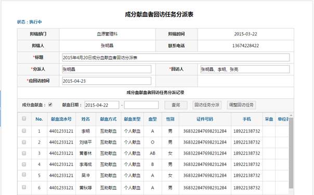Click the name cell 李海成
314x195 pixels.
pos(85,164)
